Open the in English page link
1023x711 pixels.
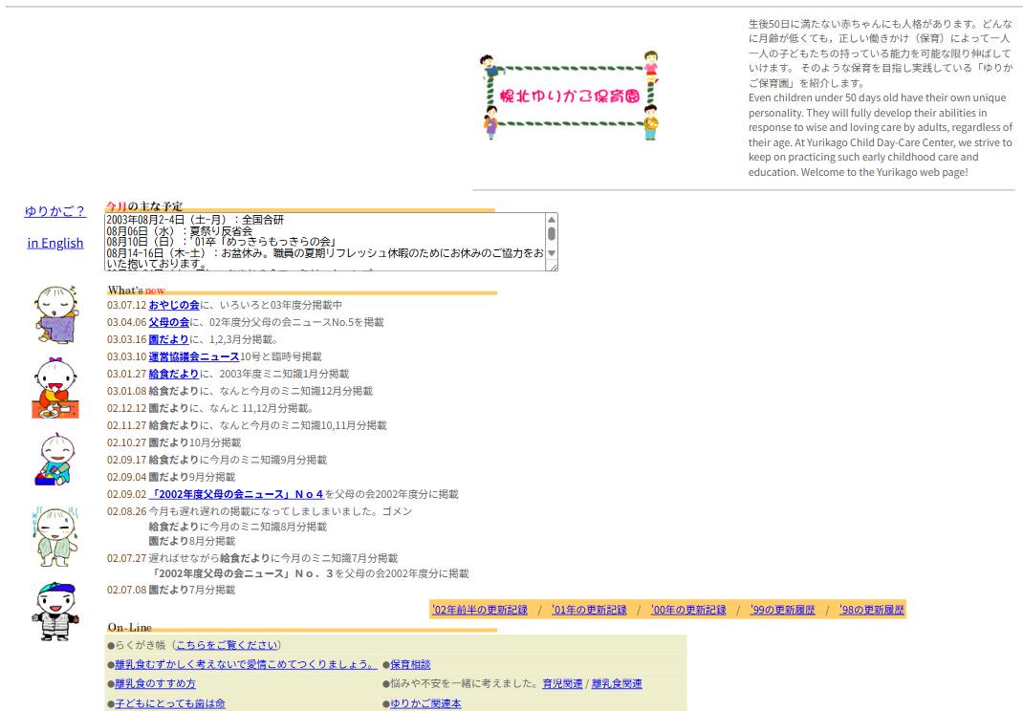coord(55,243)
